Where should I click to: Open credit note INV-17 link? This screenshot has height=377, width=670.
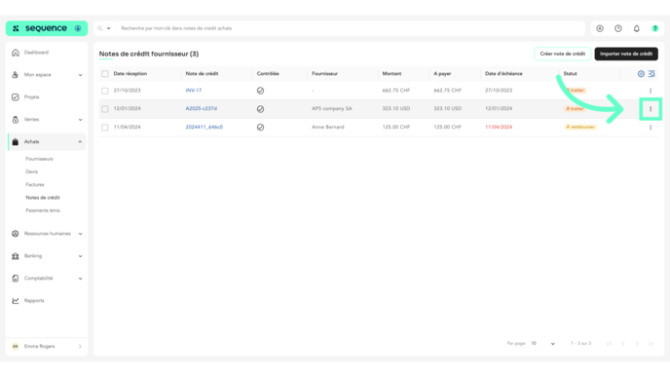pyautogui.click(x=194, y=91)
